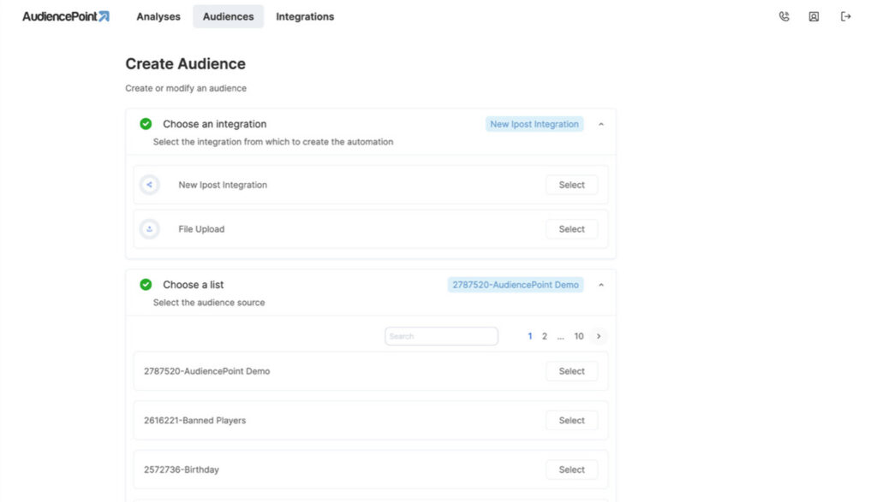Click 'Select the audience source' text
Screen dimensions: 877x502
click(x=209, y=303)
